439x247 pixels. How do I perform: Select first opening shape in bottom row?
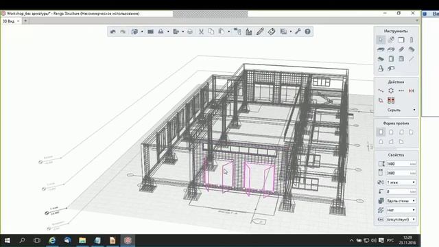[381, 142]
